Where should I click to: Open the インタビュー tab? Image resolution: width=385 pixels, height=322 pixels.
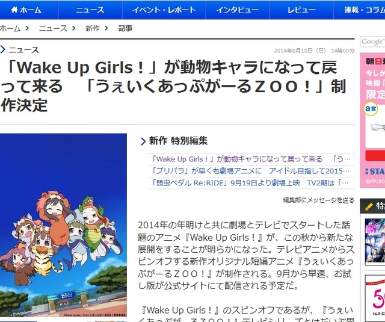(238, 10)
